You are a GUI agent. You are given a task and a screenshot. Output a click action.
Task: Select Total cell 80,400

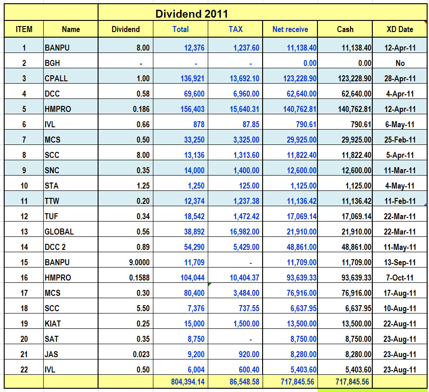(181, 290)
